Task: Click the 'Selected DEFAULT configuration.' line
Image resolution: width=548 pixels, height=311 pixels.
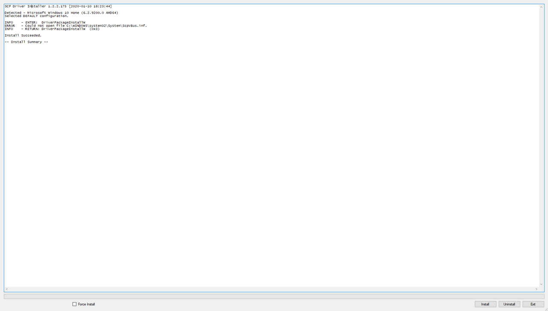Action: click(x=36, y=16)
